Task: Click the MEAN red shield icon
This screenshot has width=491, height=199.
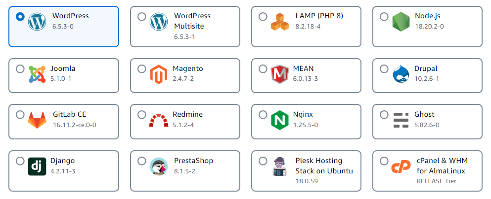Action: pyautogui.click(x=280, y=74)
